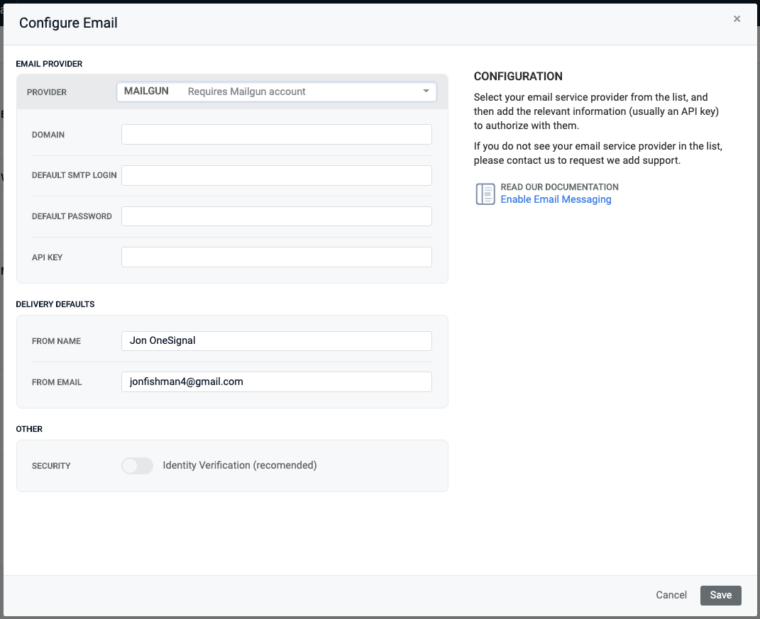Click the Default Password field

coord(276,216)
